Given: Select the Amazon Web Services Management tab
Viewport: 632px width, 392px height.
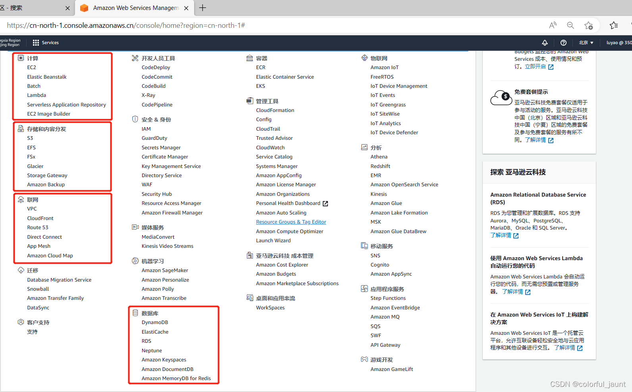Looking at the screenshot, I should click(135, 8).
